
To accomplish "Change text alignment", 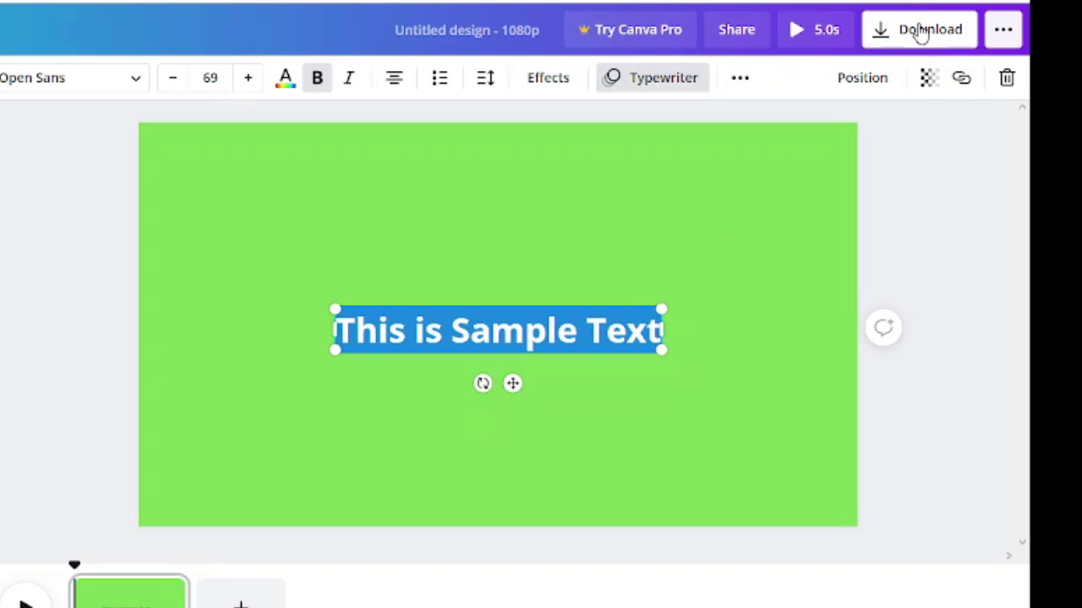I will (x=393, y=77).
